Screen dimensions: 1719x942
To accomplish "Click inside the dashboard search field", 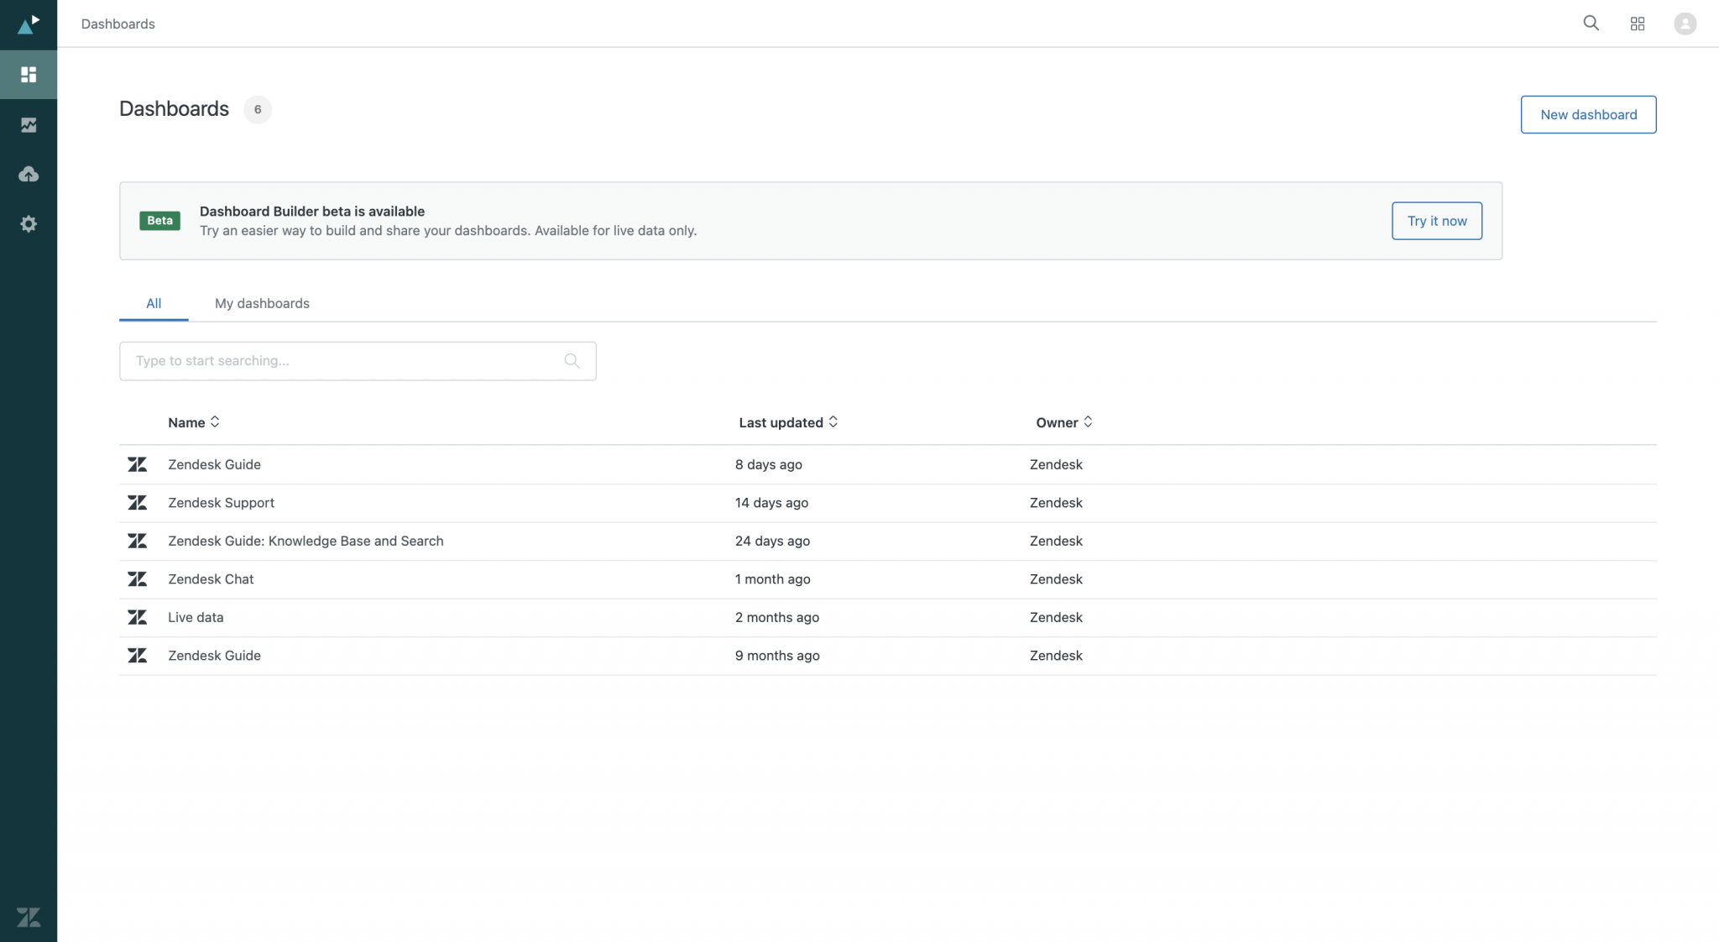I will point(336,360).
